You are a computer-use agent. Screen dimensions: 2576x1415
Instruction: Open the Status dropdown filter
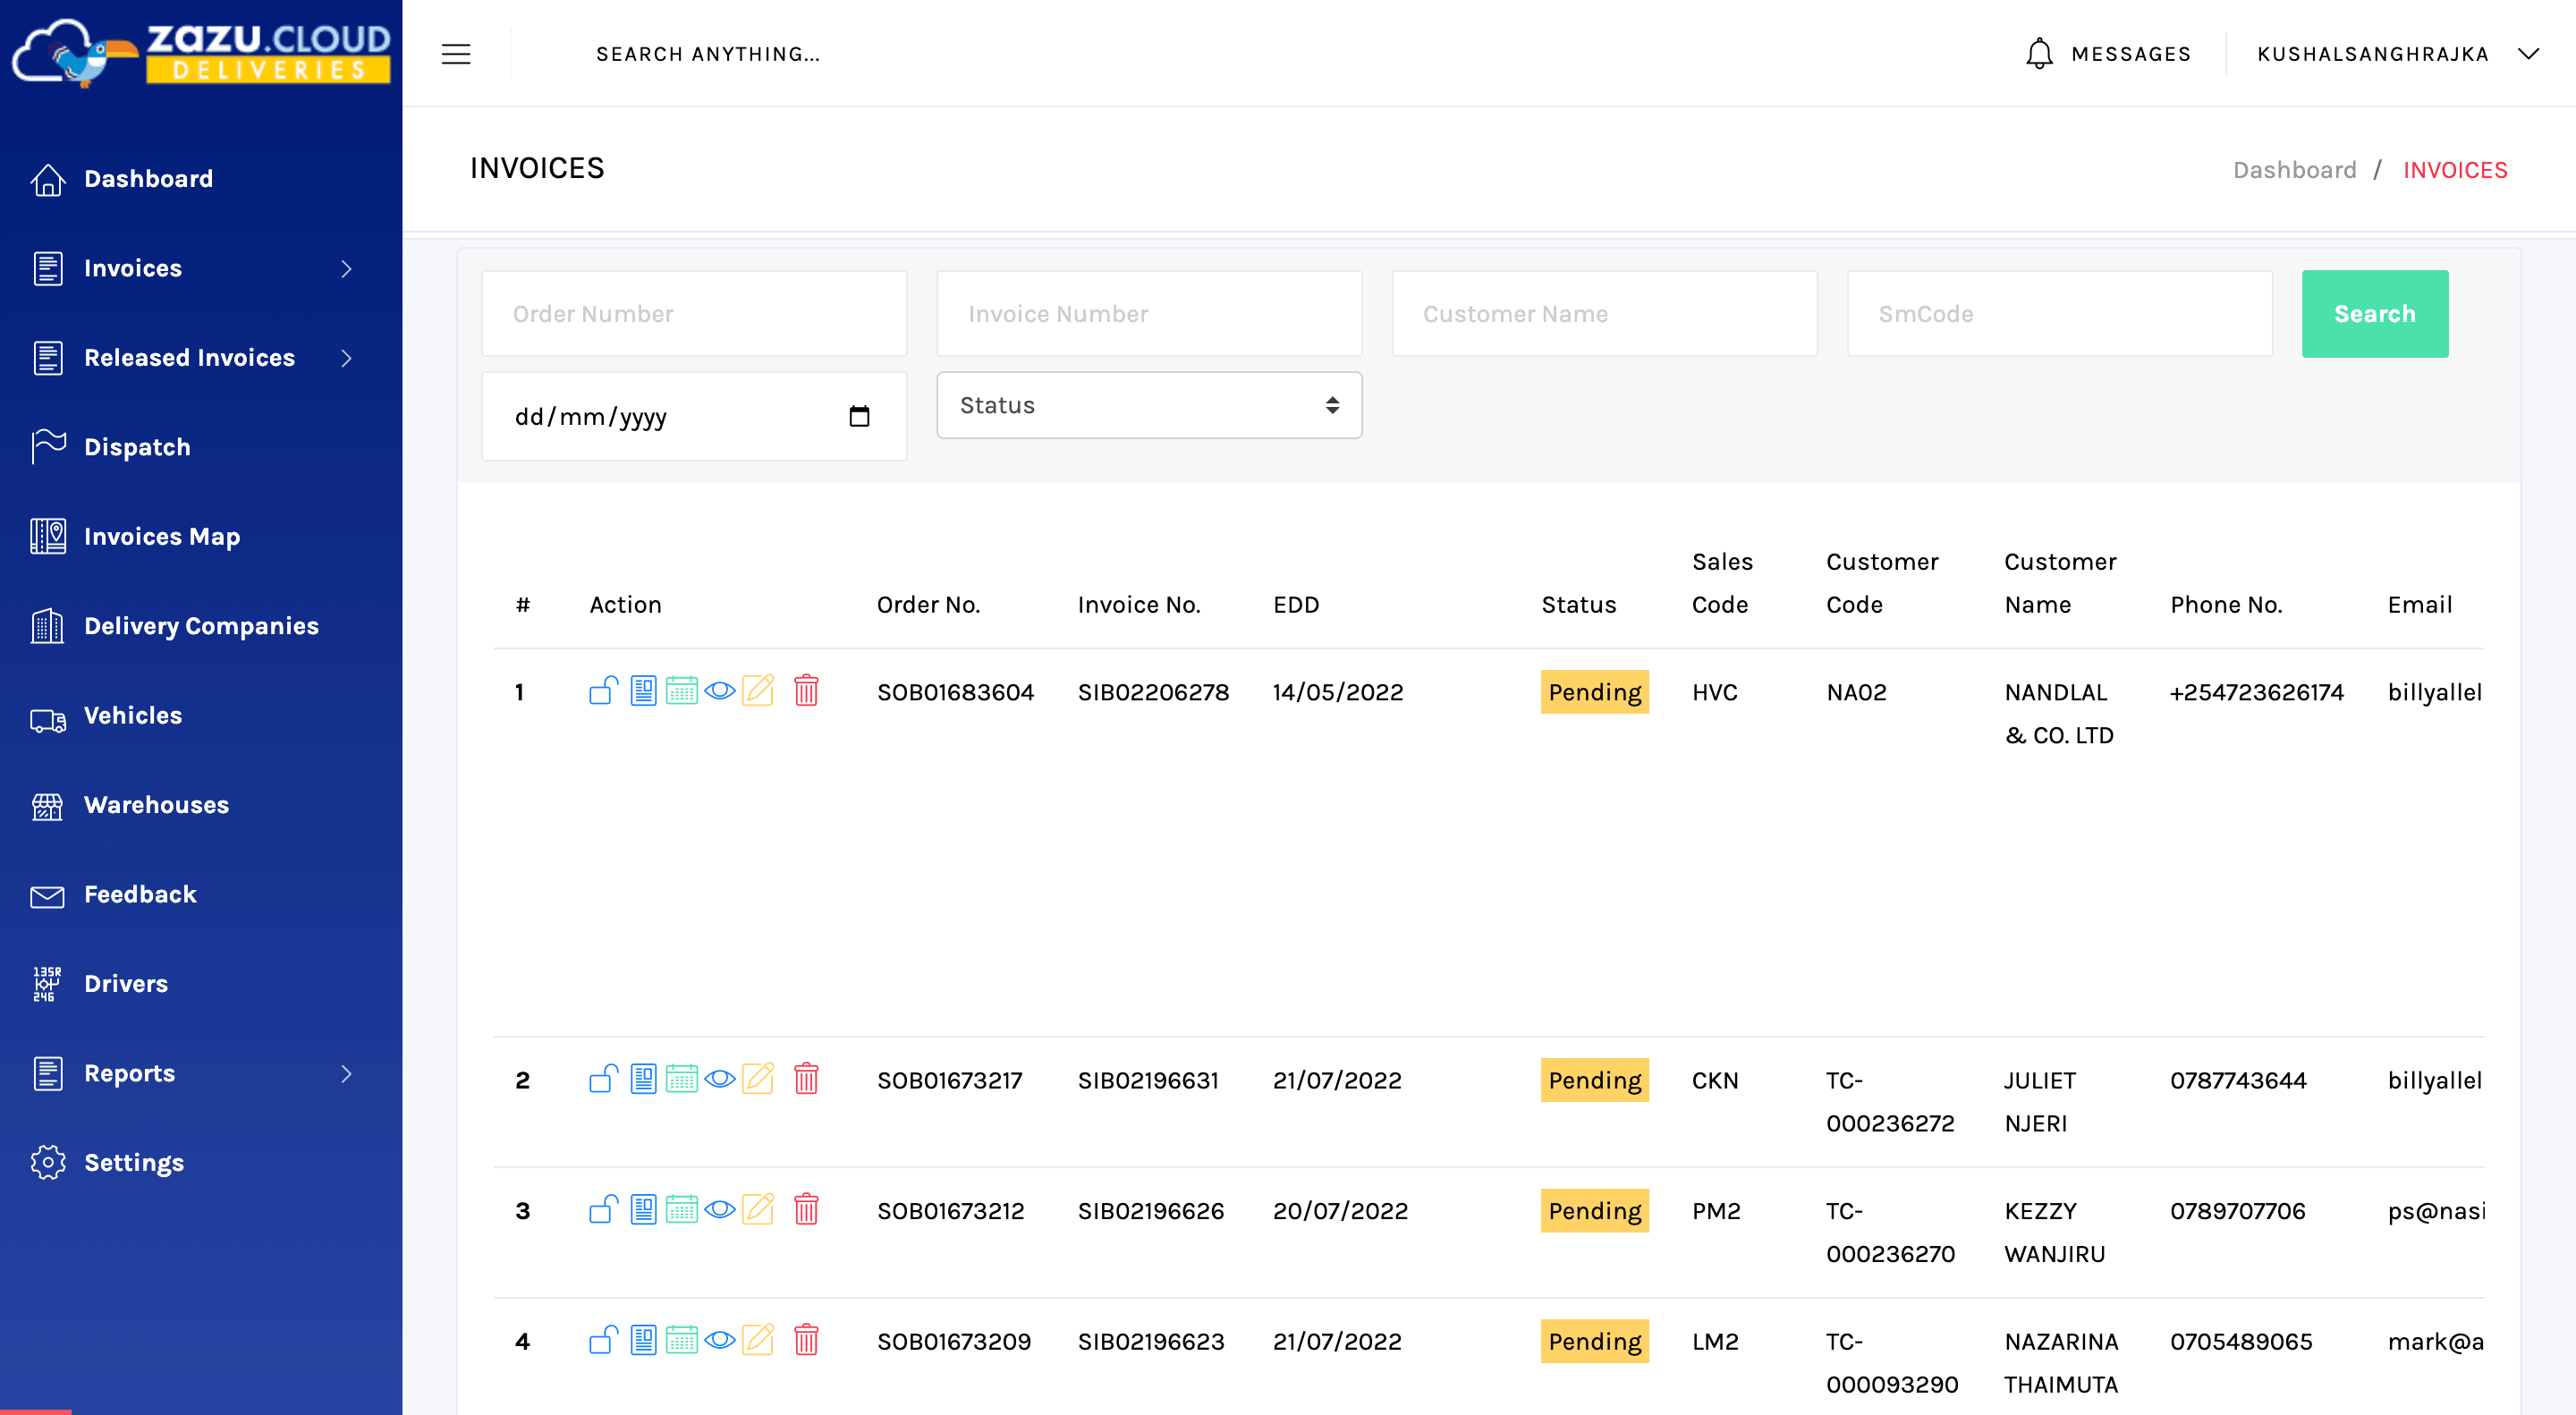tap(1149, 406)
